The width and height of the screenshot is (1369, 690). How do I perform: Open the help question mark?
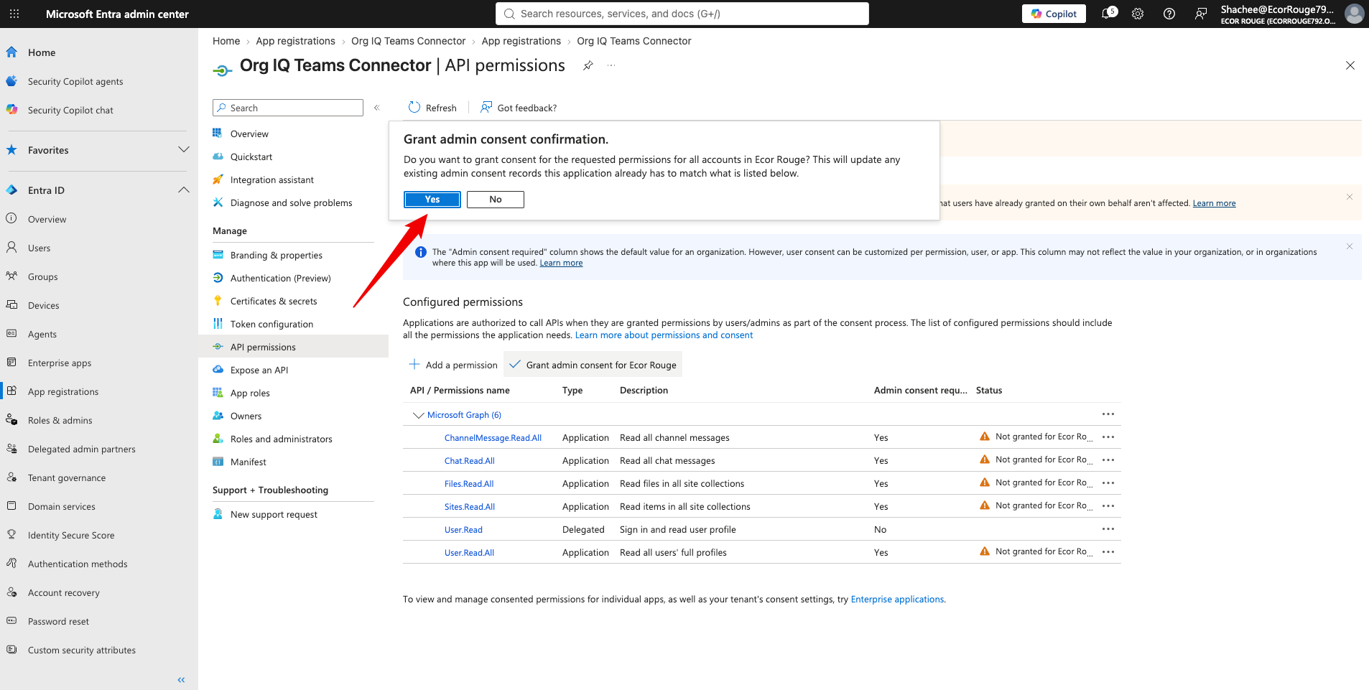pos(1169,14)
